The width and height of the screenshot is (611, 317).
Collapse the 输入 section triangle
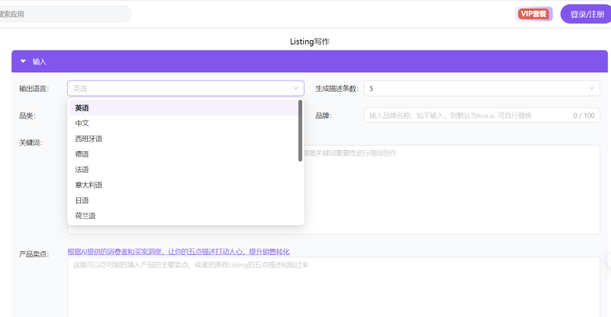pos(23,61)
